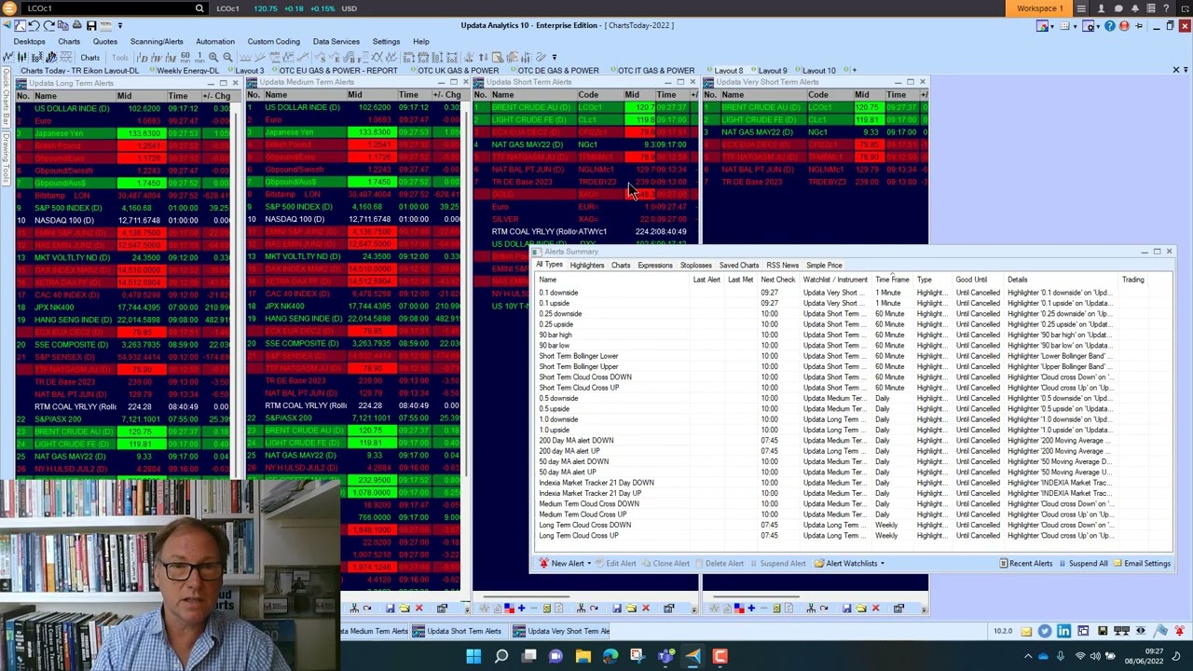Select the Zoom Out magnifier tool
This screenshot has width=1193, height=671.
(227, 57)
